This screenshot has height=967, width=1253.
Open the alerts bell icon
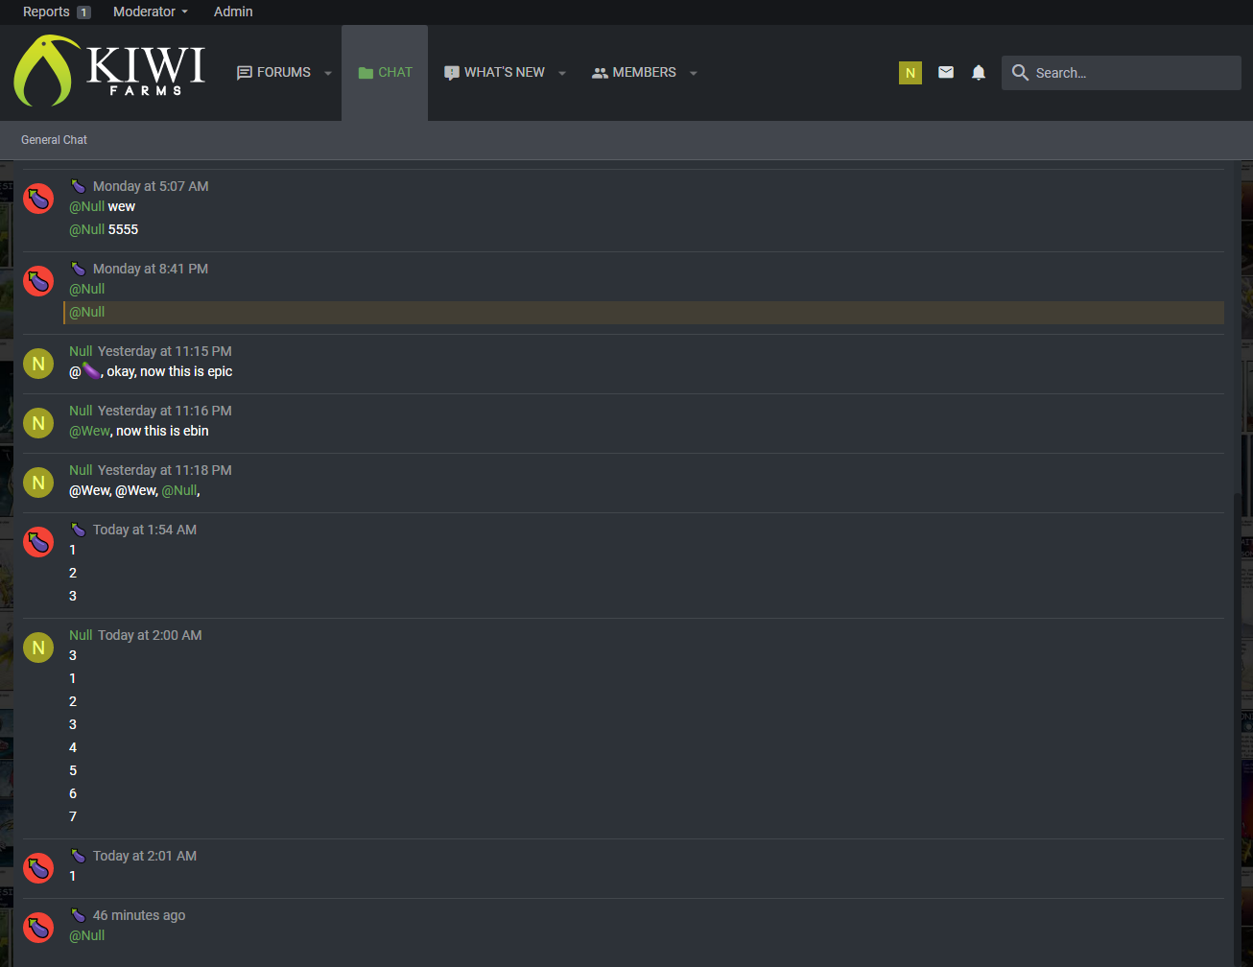(979, 72)
